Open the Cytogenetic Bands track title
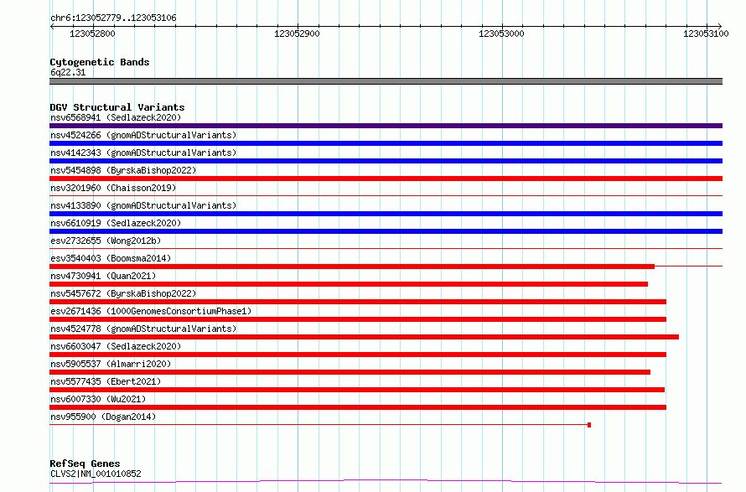Viewport: 746px width, 492px height. pyautogui.click(x=100, y=62)
